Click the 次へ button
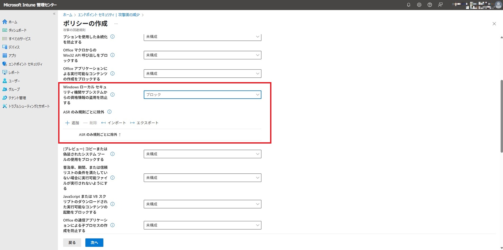Screen dimensions: 503x250 pyautogui.click(x=94, y=243)
